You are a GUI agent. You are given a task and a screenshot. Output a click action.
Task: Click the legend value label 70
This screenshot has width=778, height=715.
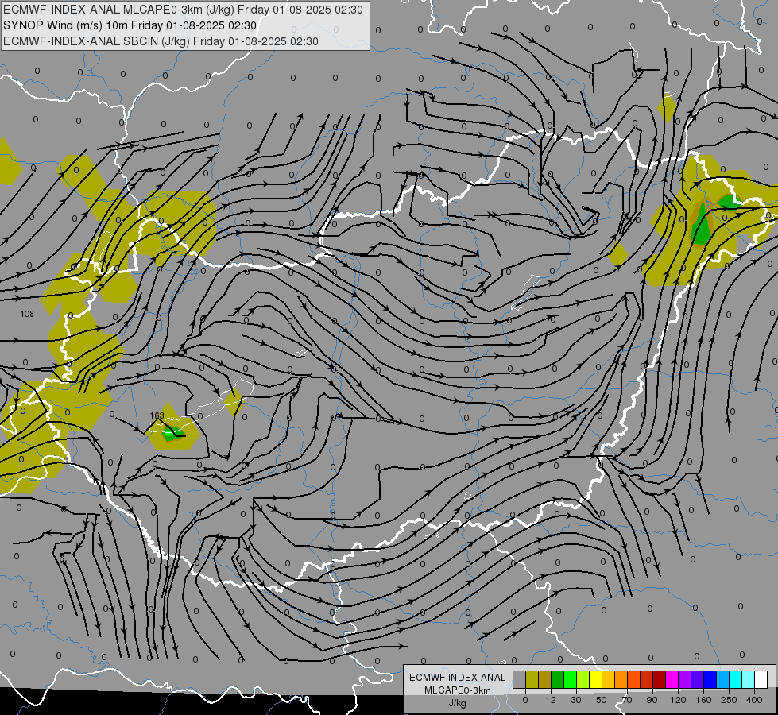[627, 700]
